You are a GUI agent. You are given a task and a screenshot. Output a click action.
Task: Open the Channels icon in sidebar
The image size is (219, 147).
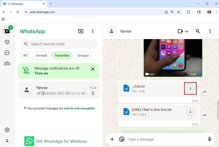7,53
